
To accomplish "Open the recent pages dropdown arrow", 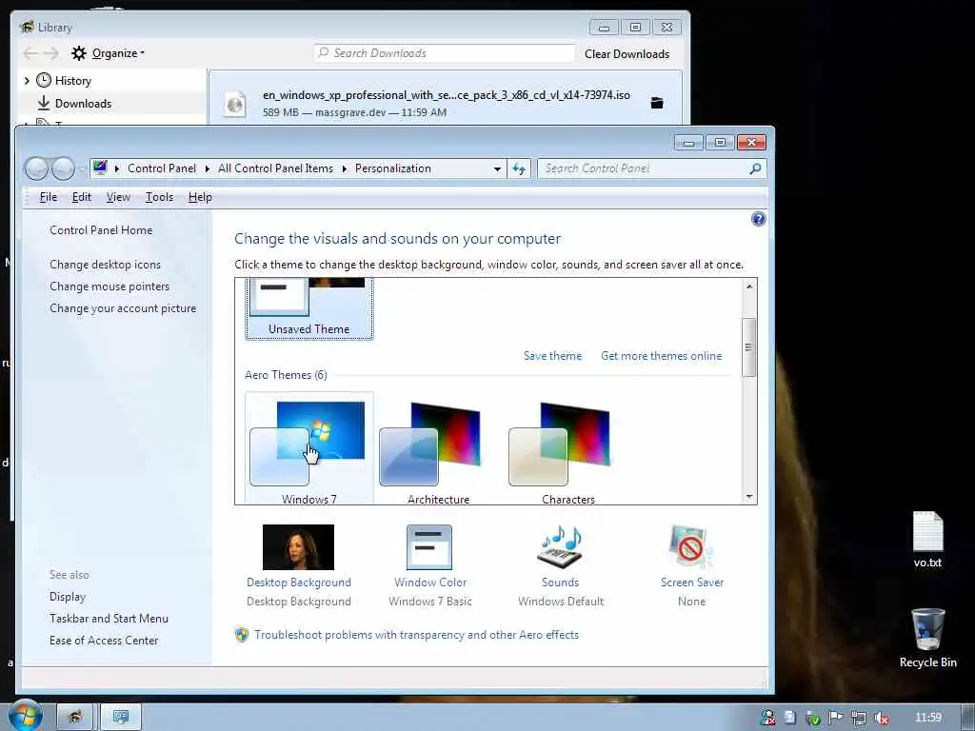I will [x=82, y=168].
